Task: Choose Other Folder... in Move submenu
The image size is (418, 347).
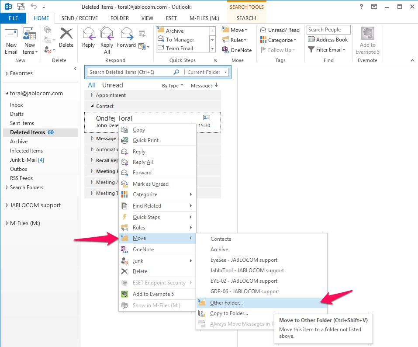Action: coord(226,303)
